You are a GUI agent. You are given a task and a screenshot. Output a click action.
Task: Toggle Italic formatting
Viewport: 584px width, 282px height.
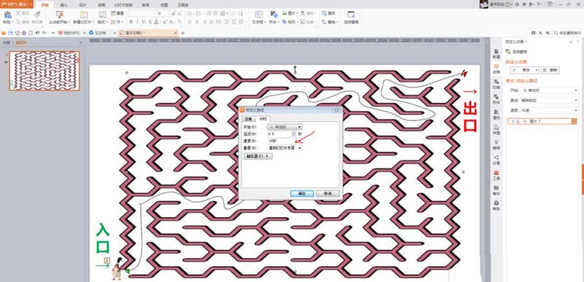(x=137, y=22)
